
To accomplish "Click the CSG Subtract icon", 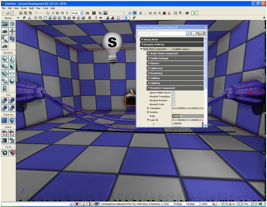I will point(12,101).
